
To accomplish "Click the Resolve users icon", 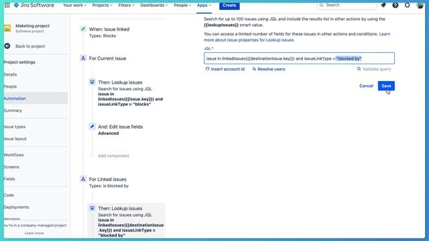I will (254, 69).
